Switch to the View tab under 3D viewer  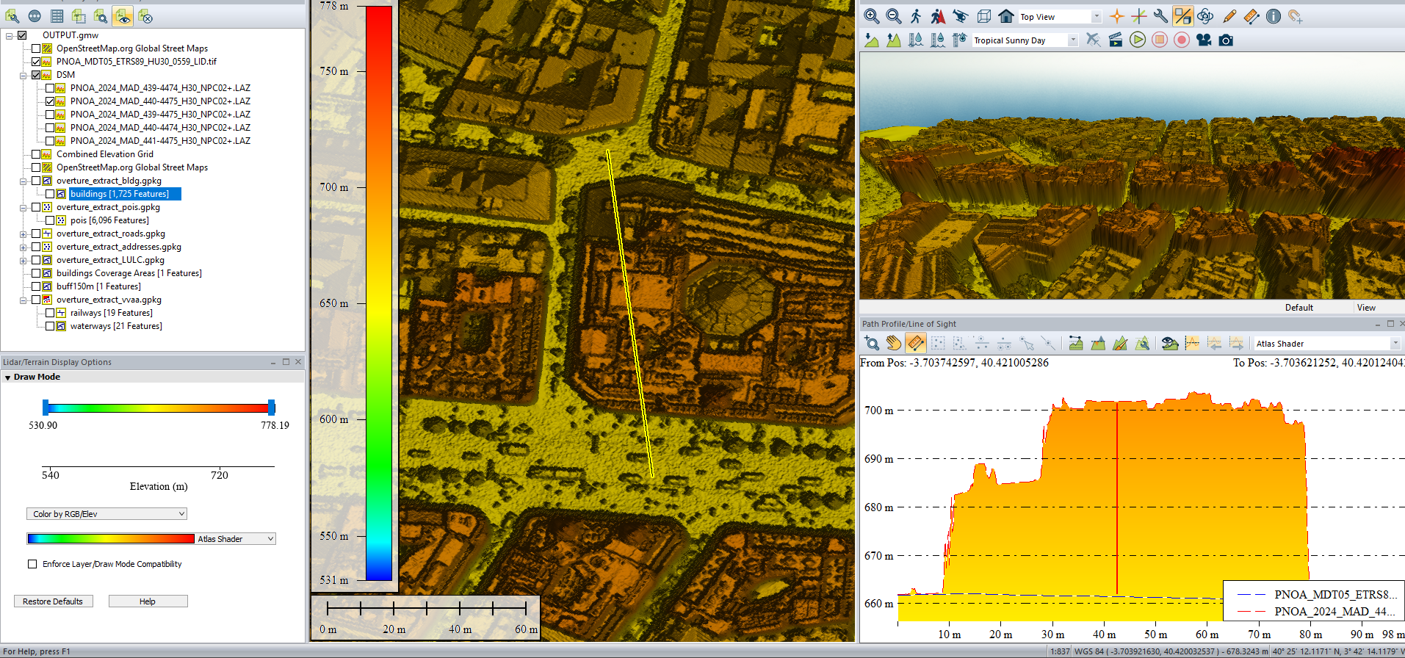point(1366,308)
